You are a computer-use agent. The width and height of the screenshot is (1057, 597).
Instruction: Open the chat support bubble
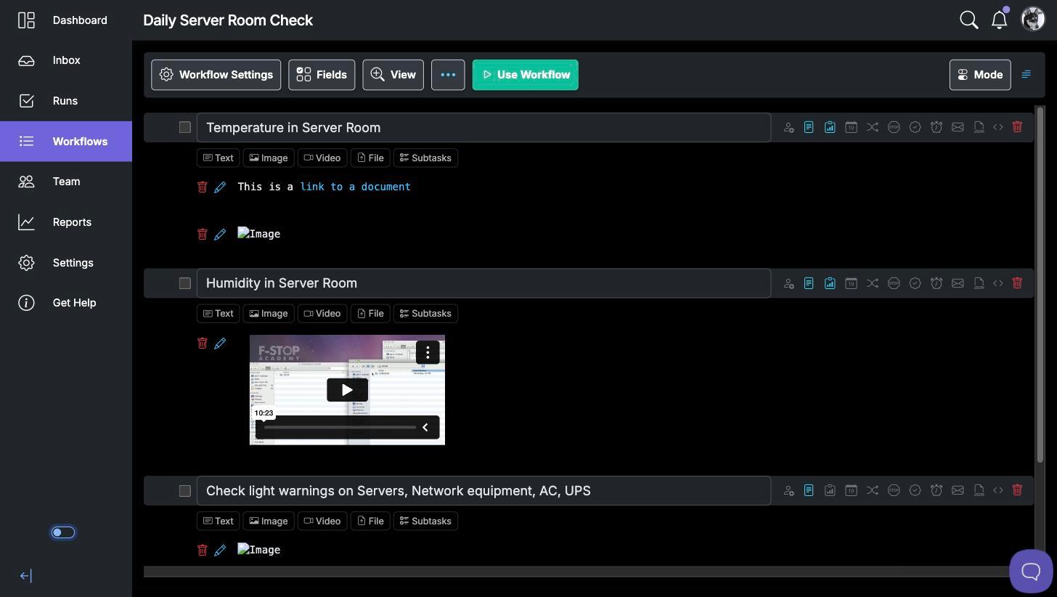coord(1031,571)
